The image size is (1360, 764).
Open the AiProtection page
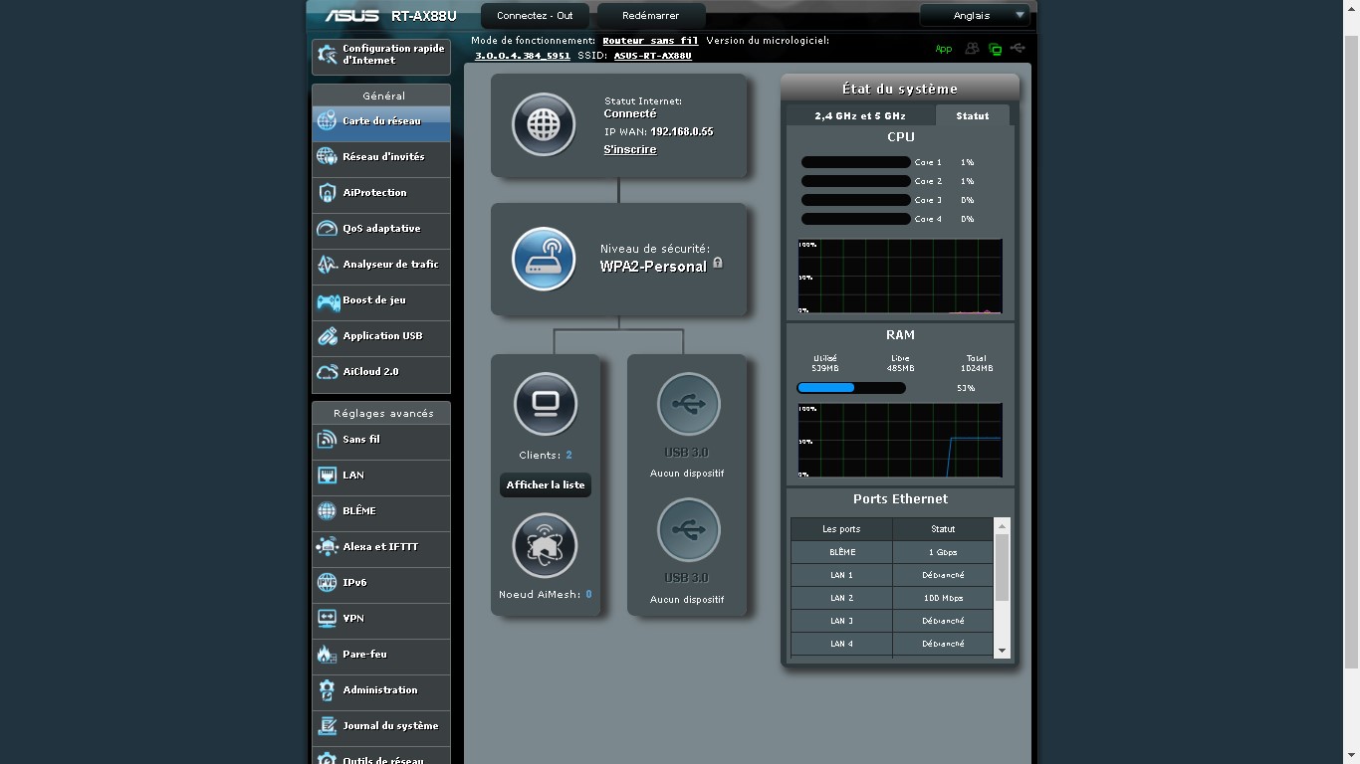(x=381, y=193)
